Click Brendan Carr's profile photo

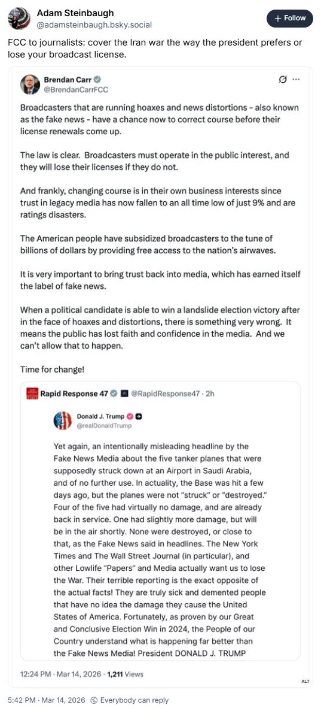[x=30, y=84]
